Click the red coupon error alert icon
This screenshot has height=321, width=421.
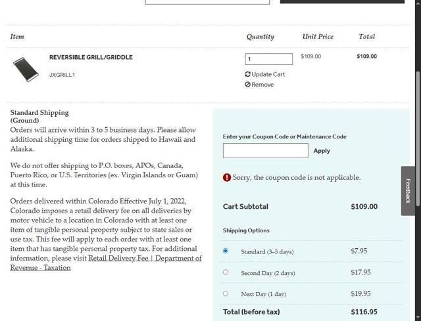pyautogui.click(x=227, y=177)
